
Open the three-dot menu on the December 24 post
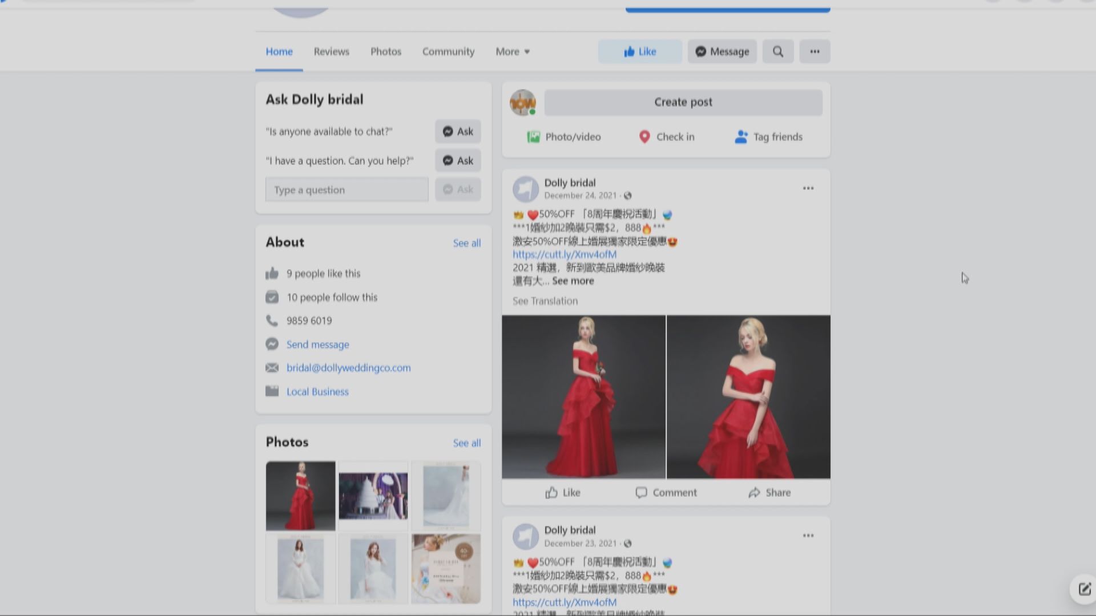(x=808, y=188)
